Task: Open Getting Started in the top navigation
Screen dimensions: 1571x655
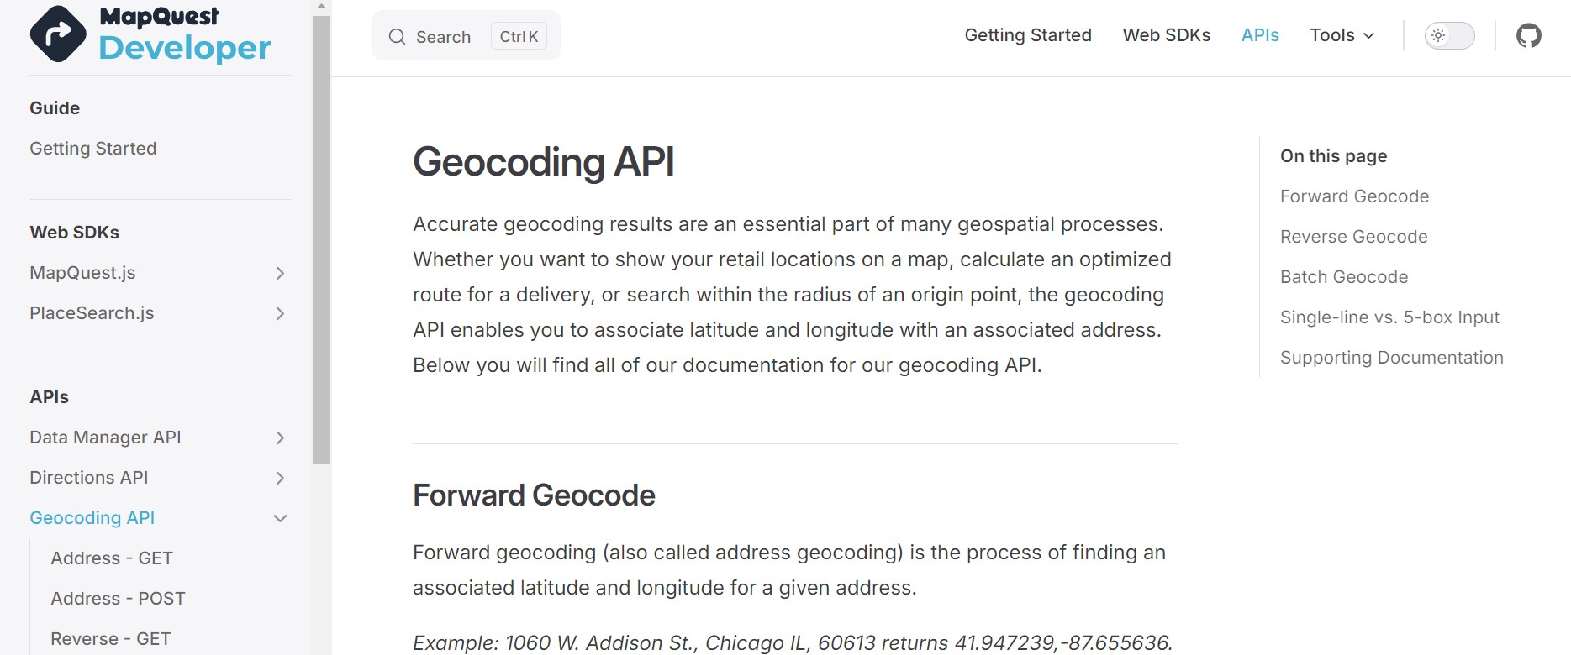Action: [x=1027, y=35]
